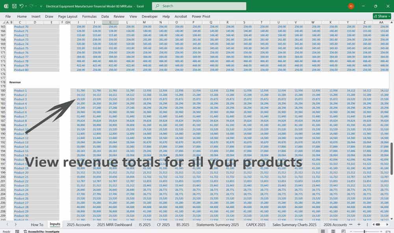
Task: Click into the Search box
Action: 199,6
